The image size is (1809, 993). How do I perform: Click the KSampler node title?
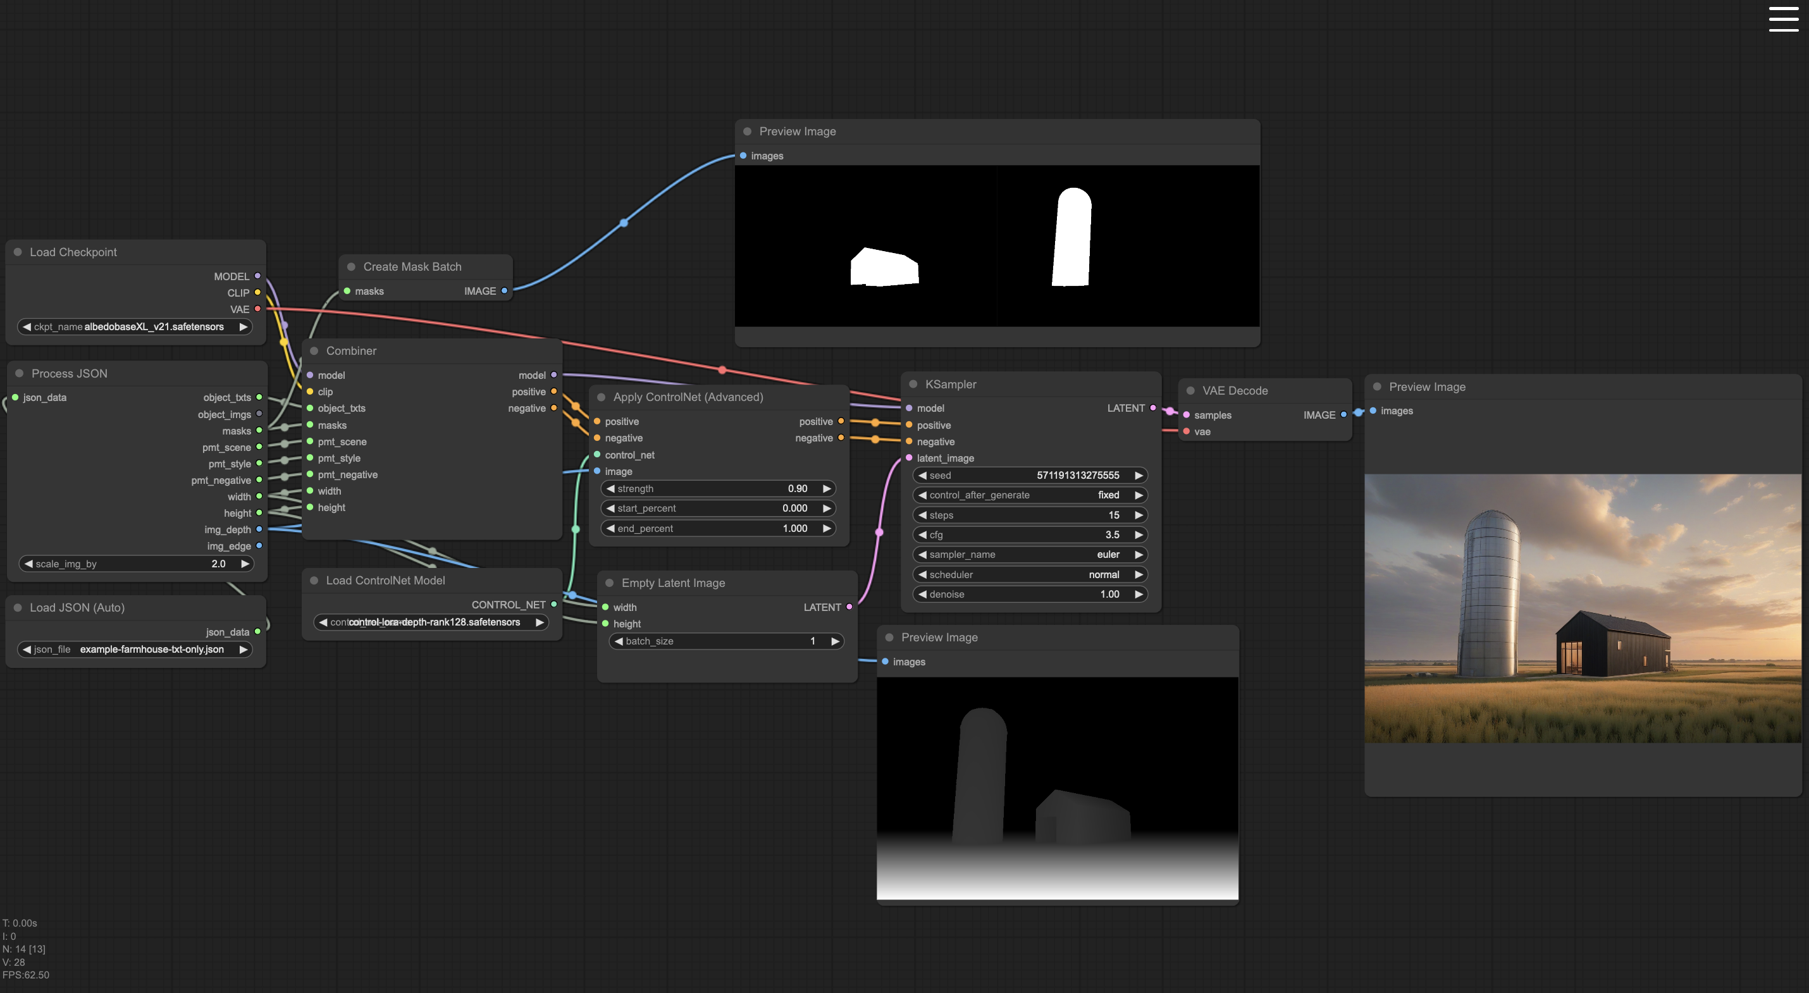click(951, 384)
